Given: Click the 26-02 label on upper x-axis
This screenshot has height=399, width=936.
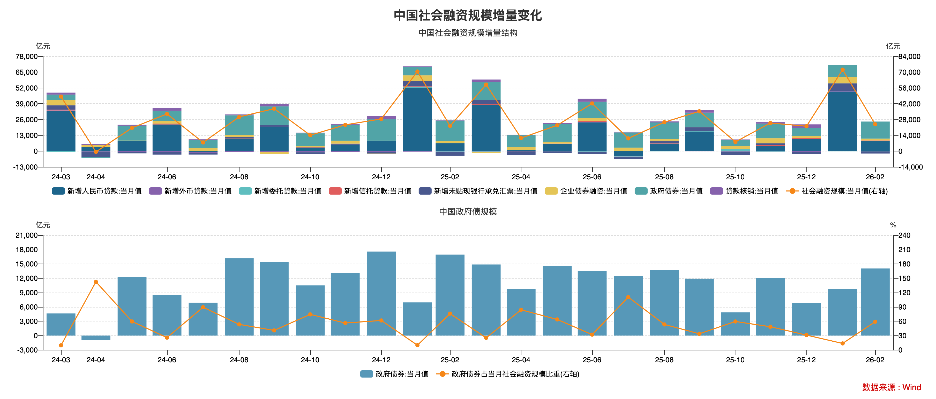Looking at the screenshot, I should (875, 177).
